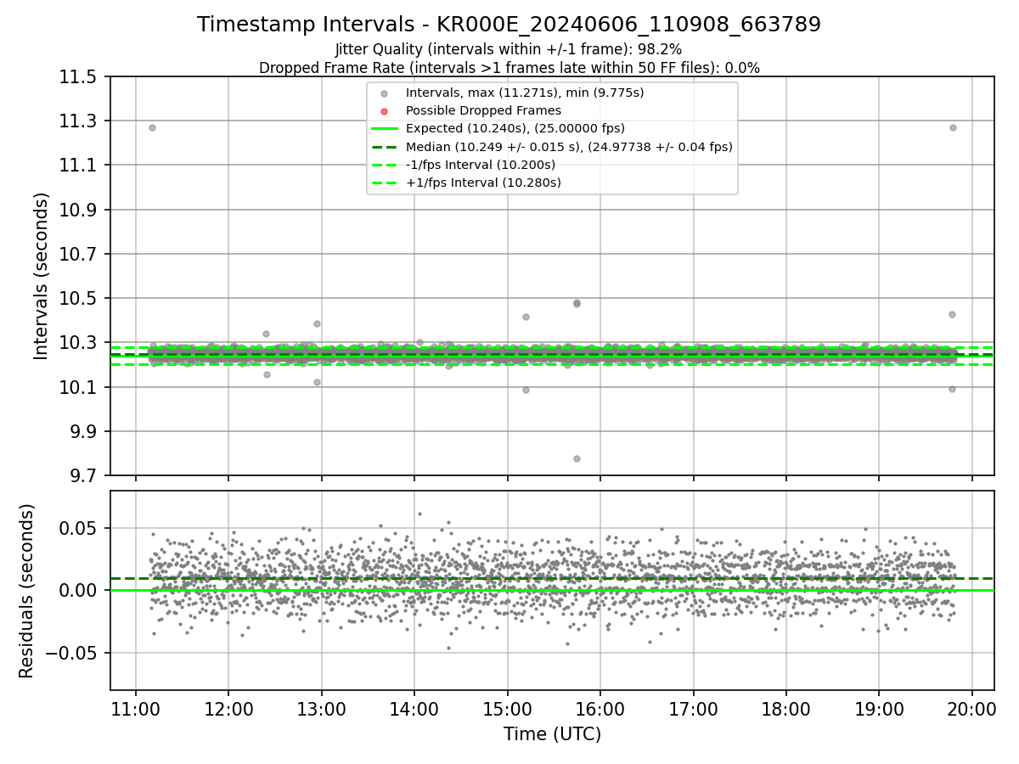Screen dimensions: 1019x764
Task: Click the 10.41 s outlier point just after 15:00
Action: coord(526,317)
